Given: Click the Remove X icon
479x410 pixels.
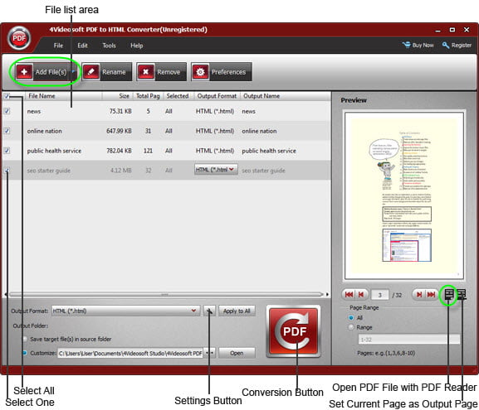Looking at the screenshot, I should (146, 72).
